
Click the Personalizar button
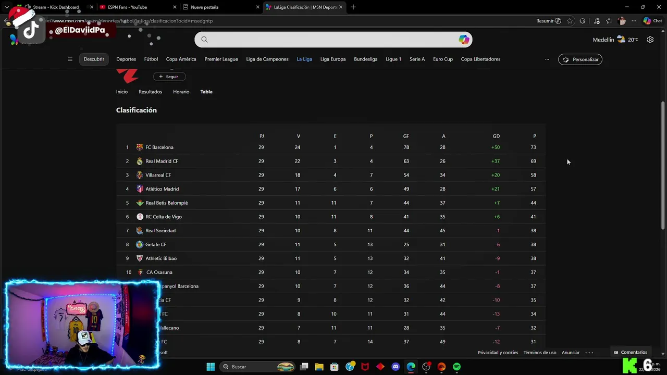point(580,59)
